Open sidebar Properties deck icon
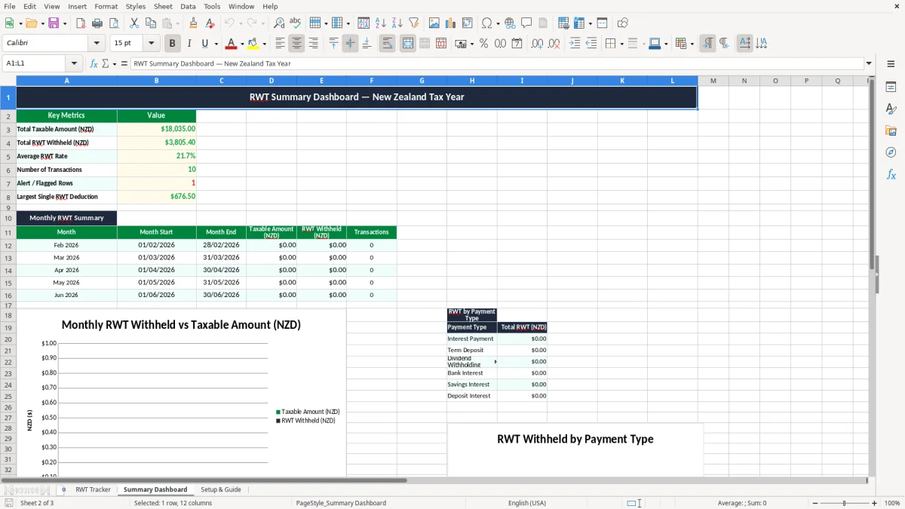 [891, 87]
